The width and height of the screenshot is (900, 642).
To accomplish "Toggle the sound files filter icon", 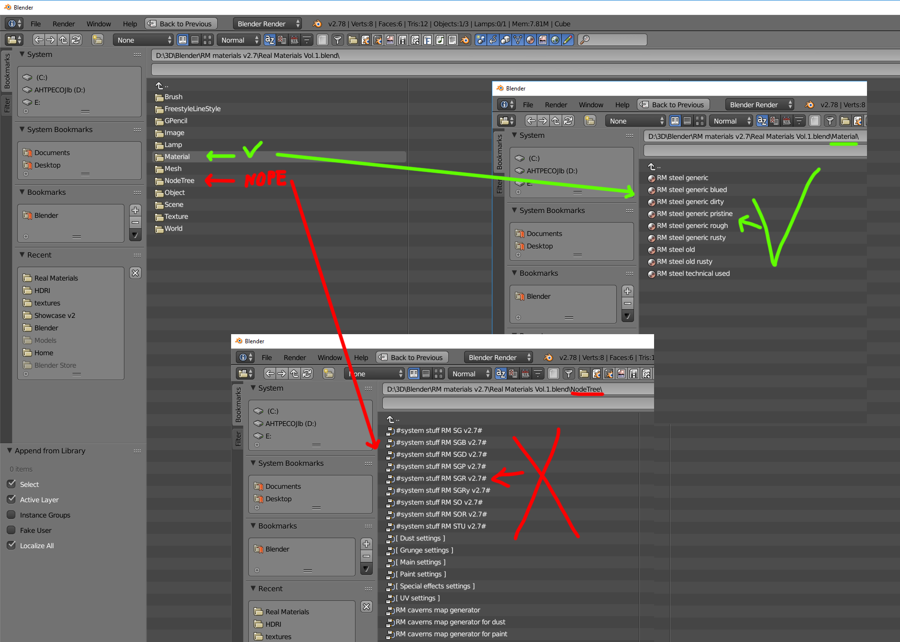I will click(440, 40).
